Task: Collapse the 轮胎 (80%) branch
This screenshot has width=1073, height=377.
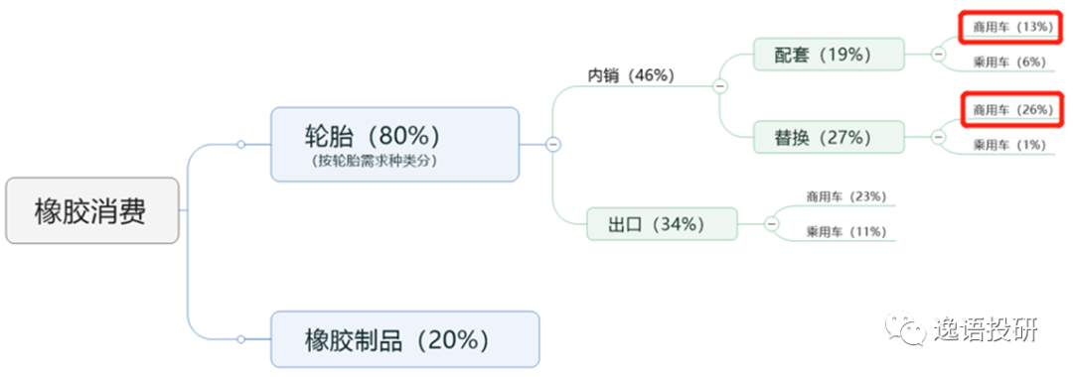Action: tap(553, 144)
